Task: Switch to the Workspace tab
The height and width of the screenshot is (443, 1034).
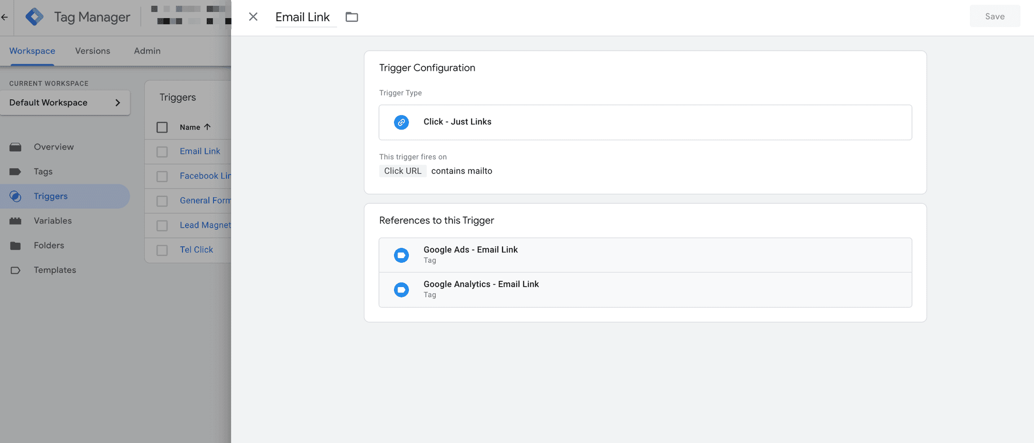Action: (32, 51)
